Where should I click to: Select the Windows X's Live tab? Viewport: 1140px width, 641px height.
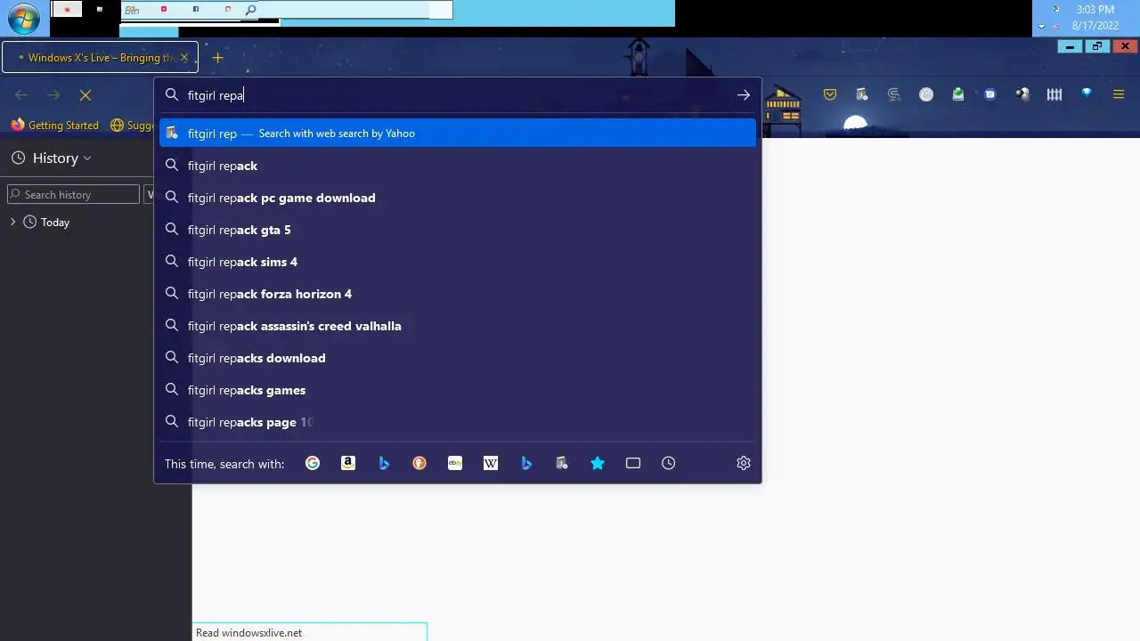(x=100, y=58)
